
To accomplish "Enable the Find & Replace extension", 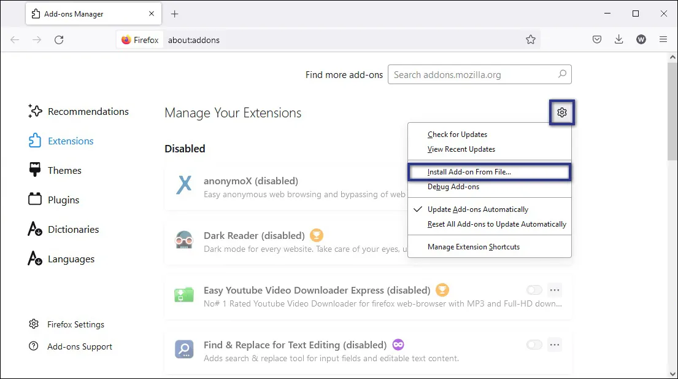I will click(534, 345).
